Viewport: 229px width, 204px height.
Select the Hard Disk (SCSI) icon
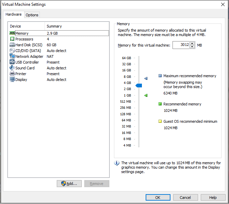(x=12, y=45)
